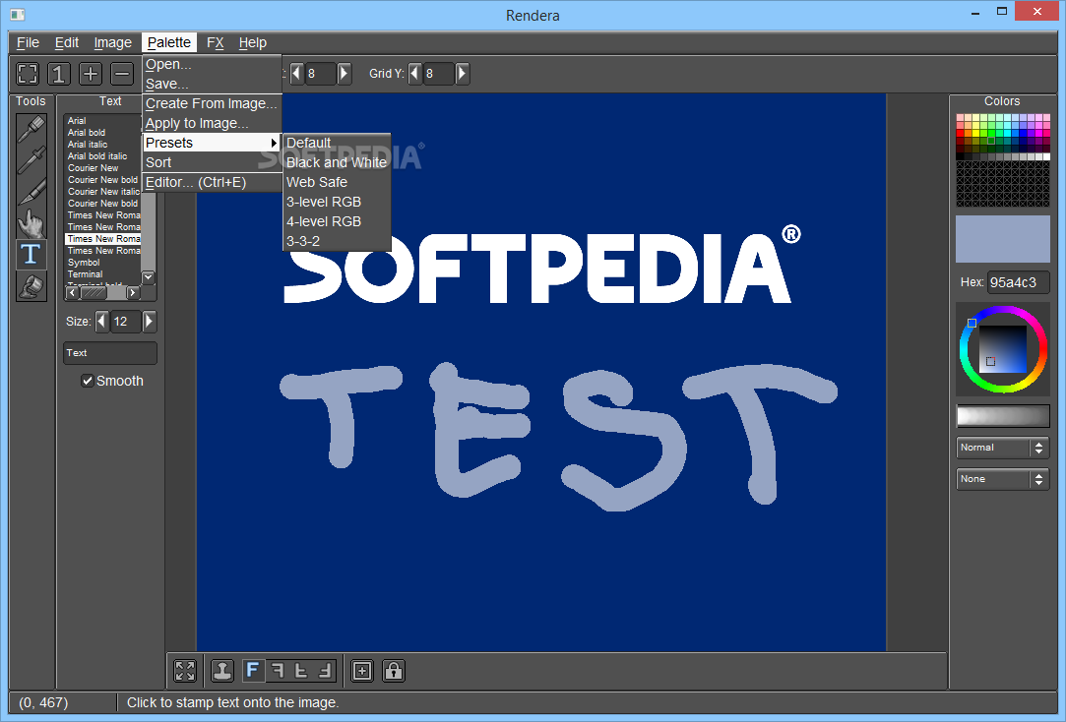
Task: Click the saturation square inside color wheel
Action: 1003,349
